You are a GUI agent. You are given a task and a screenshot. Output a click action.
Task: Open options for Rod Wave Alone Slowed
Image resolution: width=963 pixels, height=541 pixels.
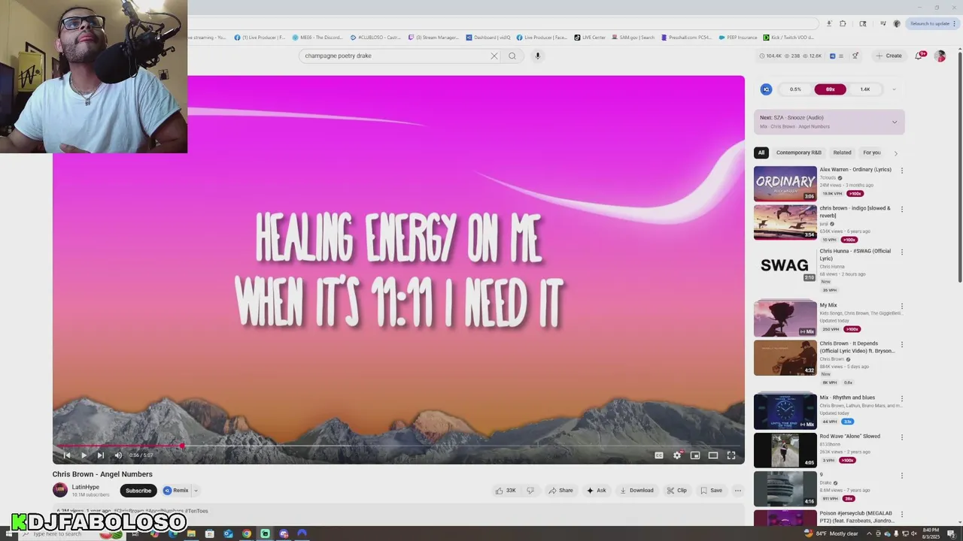[x=902, y=437]
